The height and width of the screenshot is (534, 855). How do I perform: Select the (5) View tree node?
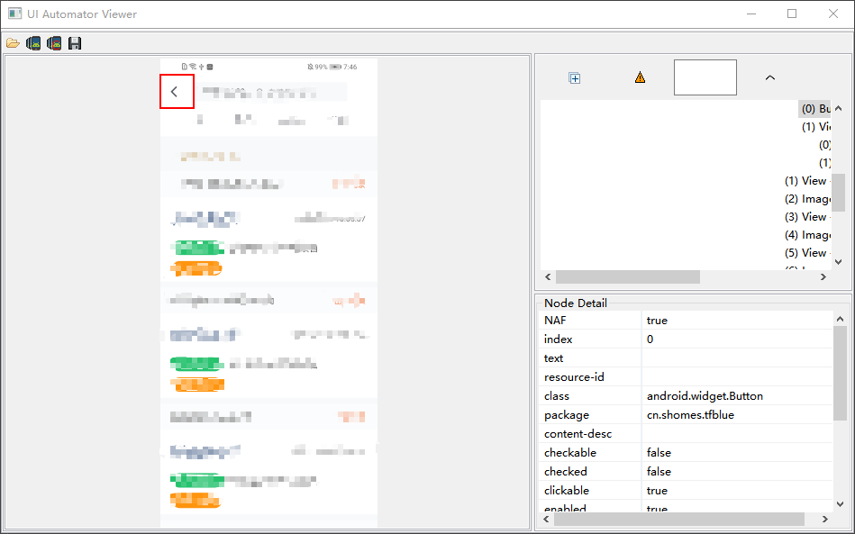click(x=806, y=253)
